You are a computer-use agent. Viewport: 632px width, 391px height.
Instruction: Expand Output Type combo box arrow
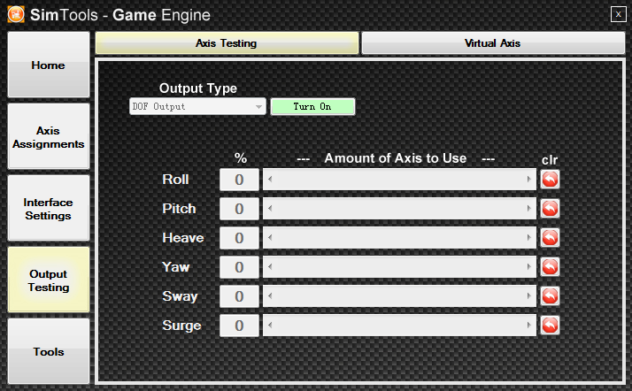(x=258, y=107)
